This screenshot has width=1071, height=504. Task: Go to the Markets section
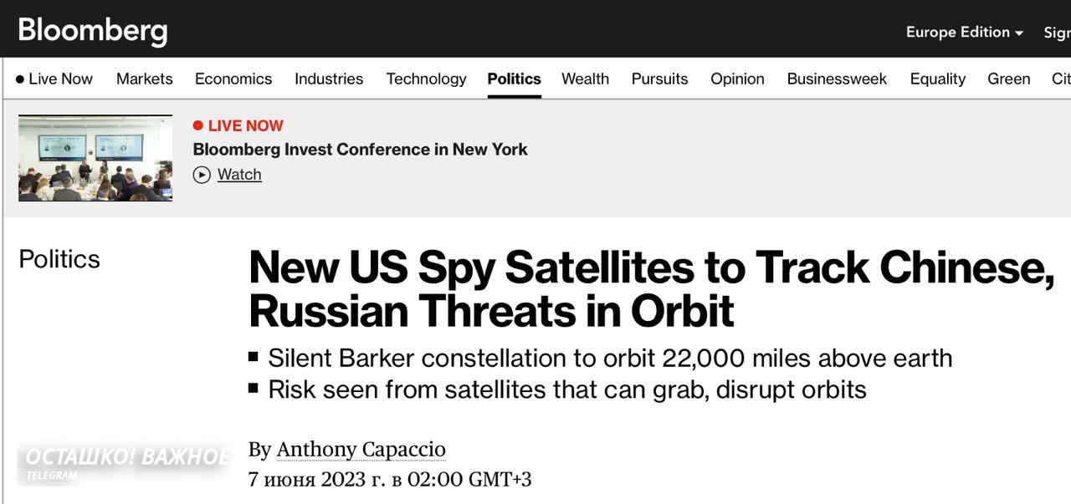(145, 79)
